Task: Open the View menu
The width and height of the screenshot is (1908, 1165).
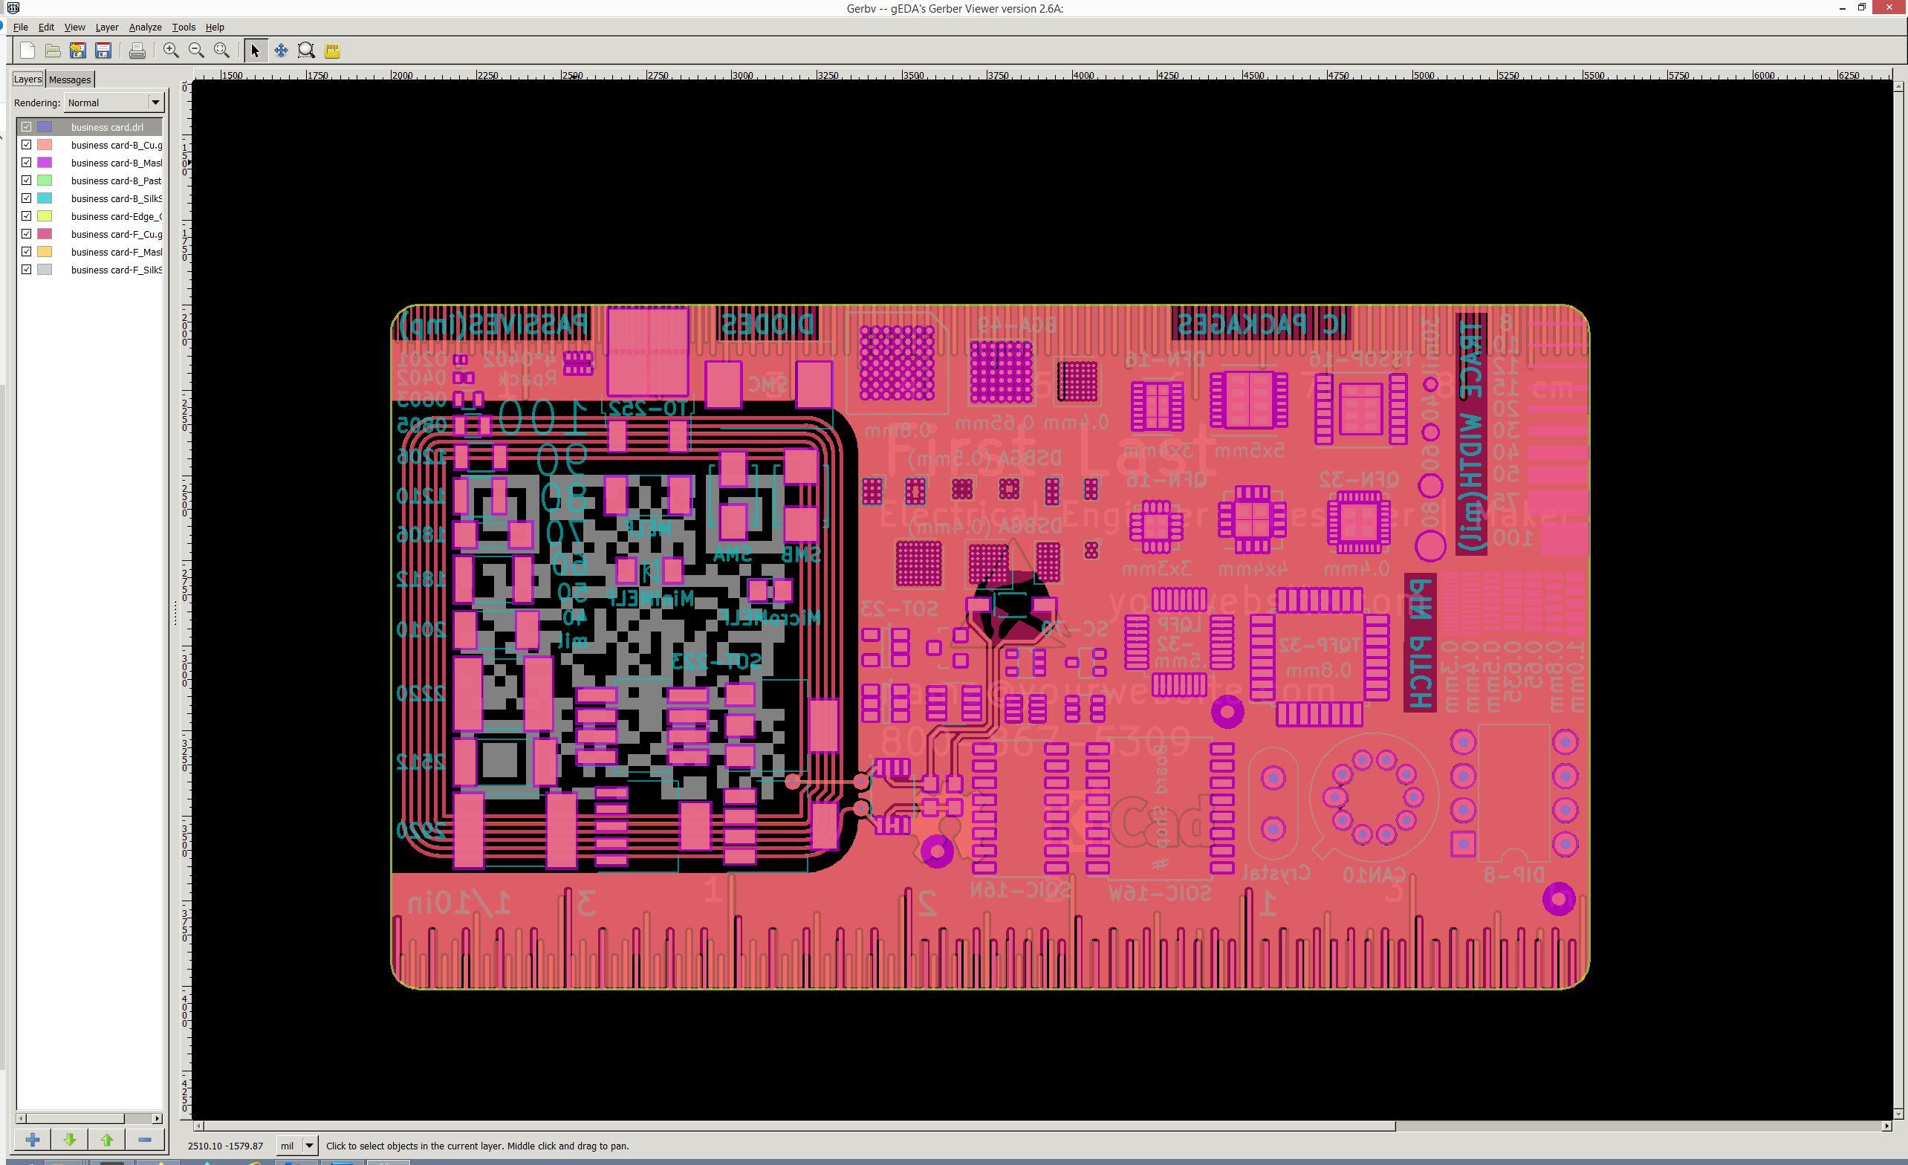Action: pyautogui.click(x=74, y=27)
